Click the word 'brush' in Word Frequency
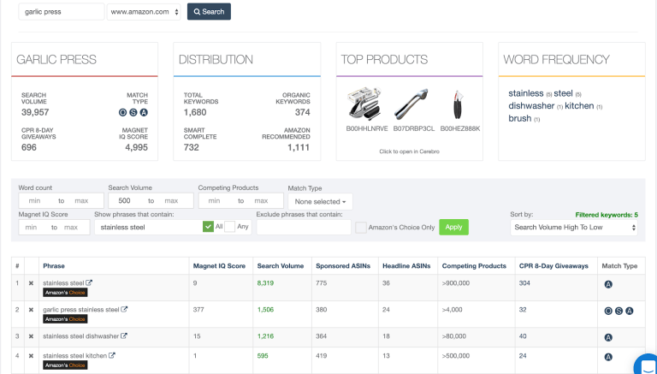This screenshot has width=657, height=374. coord(520,118)
